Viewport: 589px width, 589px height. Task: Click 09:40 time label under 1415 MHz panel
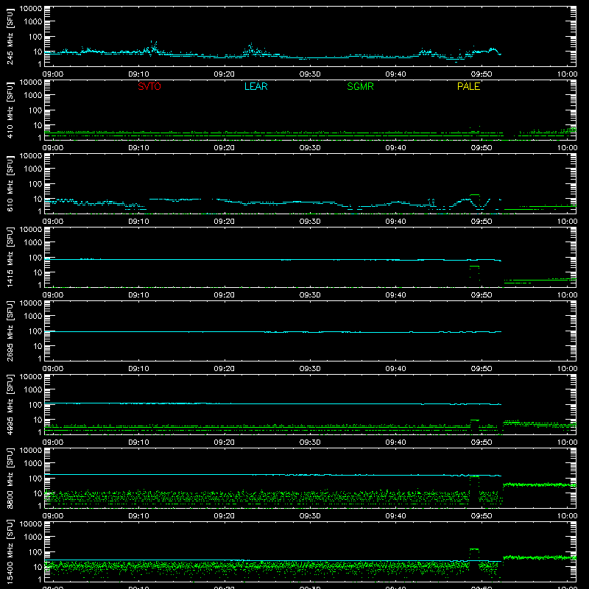tap(395, 295)
